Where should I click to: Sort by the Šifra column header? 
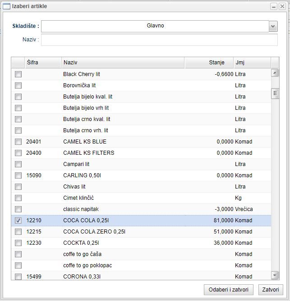(42, 63)
